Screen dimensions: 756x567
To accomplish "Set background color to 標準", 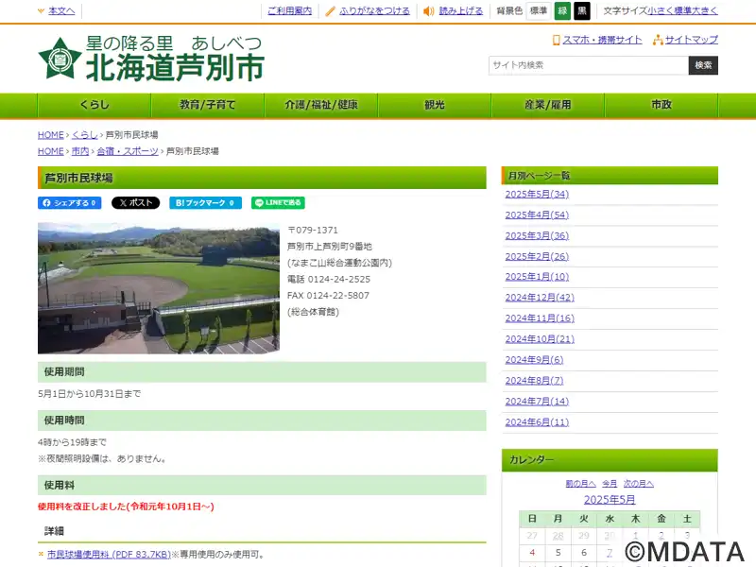I will point(539,10).
